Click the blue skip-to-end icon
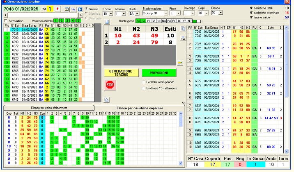 click(79, 9)
